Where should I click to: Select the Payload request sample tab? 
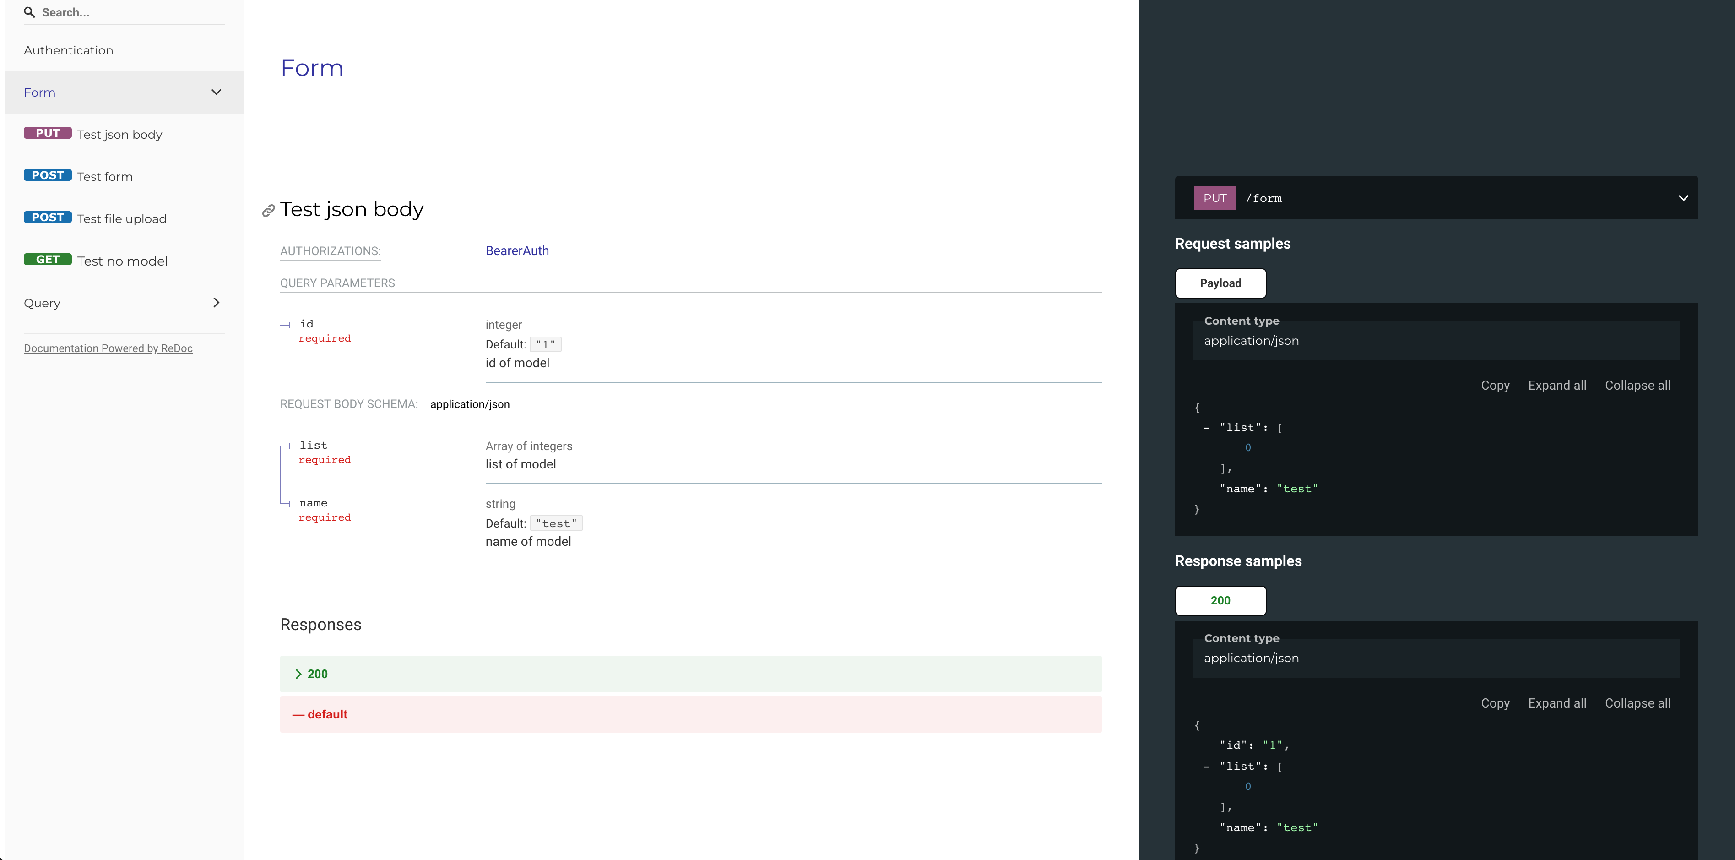click(1220, 283)
